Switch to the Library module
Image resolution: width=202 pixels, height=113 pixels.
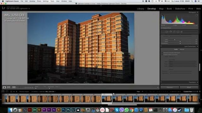pyautogui.click(x=140, y=9)
